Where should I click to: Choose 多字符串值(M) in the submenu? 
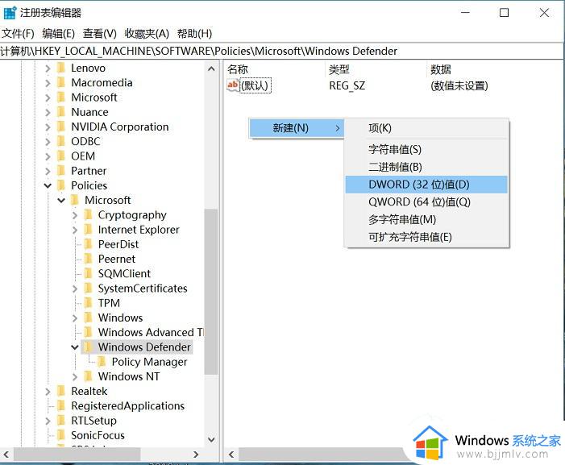(426, 219)
